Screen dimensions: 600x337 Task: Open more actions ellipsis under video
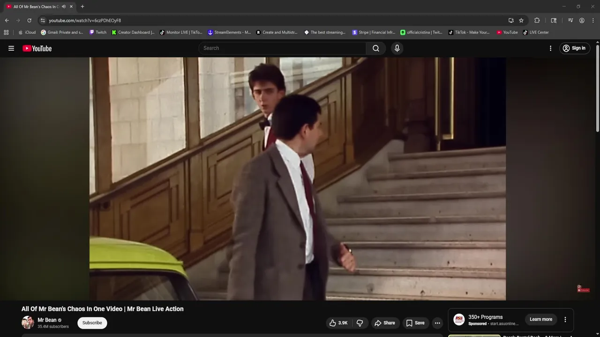(x=437, y=323)
